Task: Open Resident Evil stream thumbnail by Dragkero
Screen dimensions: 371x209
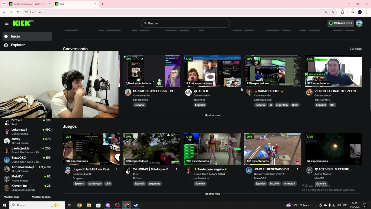Action: 91,149
